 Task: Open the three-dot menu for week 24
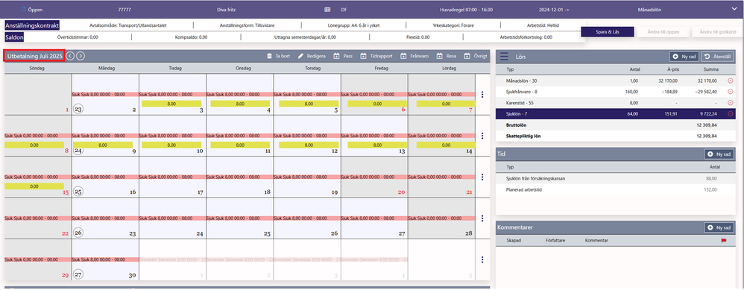(482, 136)
